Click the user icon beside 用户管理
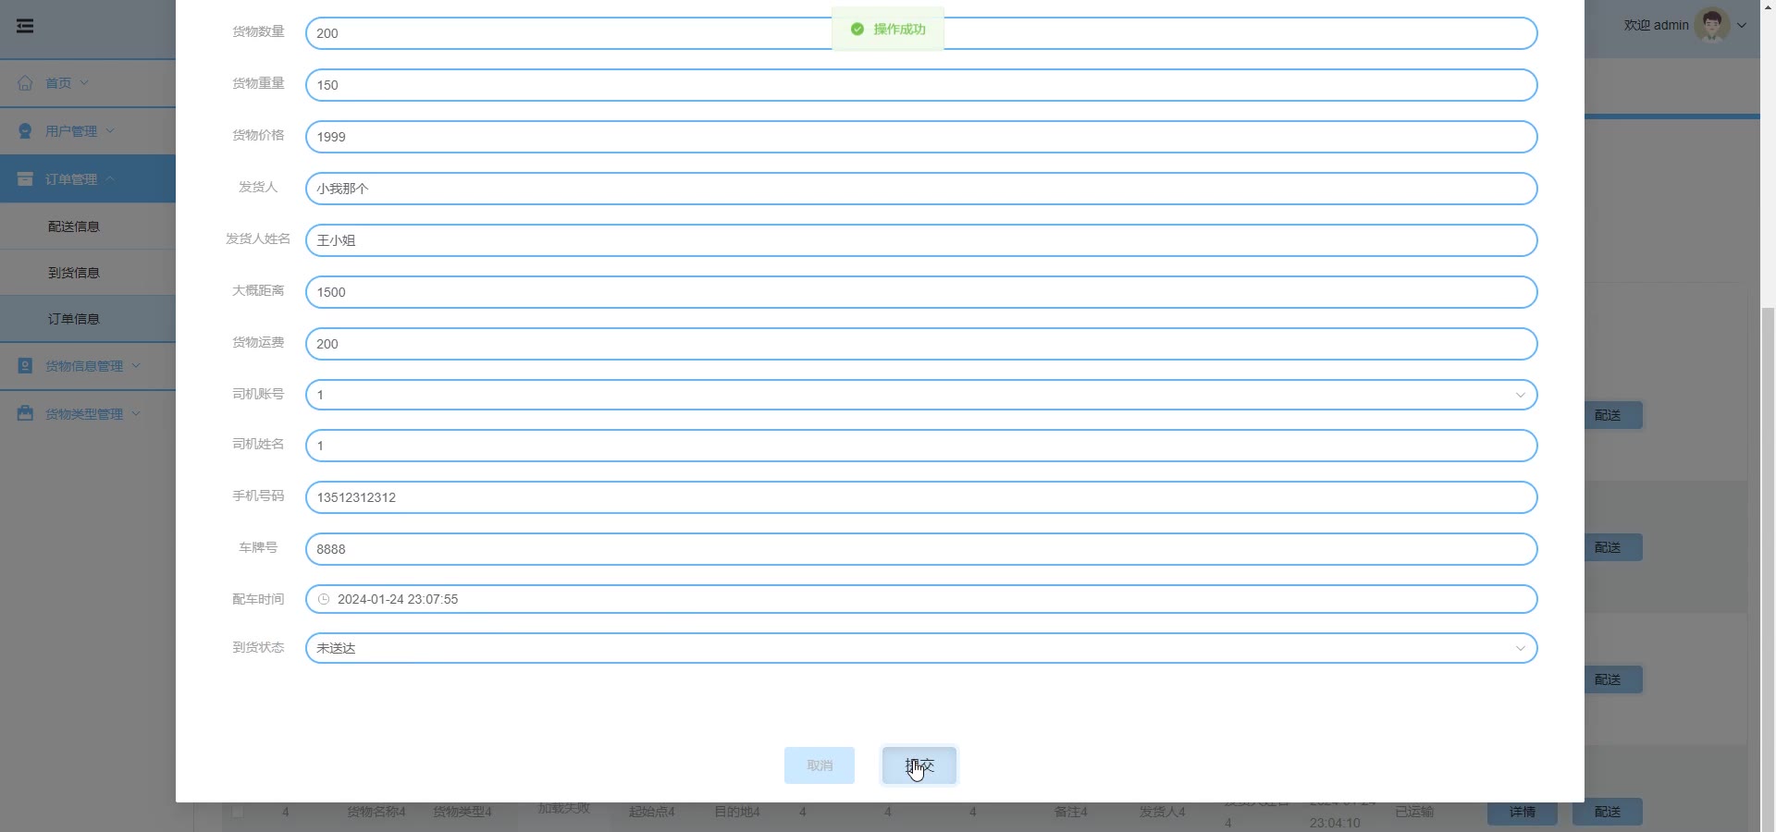This screenshot has height=832, width=1776. pyautogui.click(x=25, y=131)
